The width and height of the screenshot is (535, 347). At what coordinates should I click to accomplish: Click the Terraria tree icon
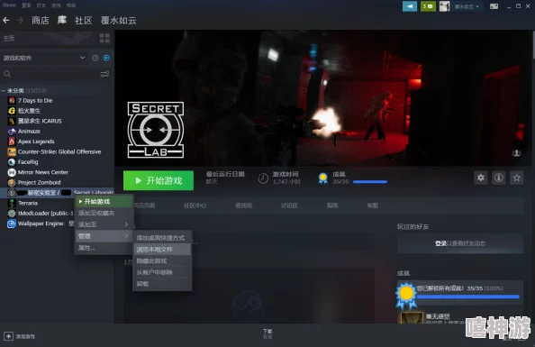[12, 203]
